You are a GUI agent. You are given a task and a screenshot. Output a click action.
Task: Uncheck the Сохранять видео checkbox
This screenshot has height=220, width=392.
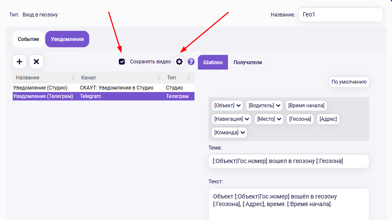122,62
